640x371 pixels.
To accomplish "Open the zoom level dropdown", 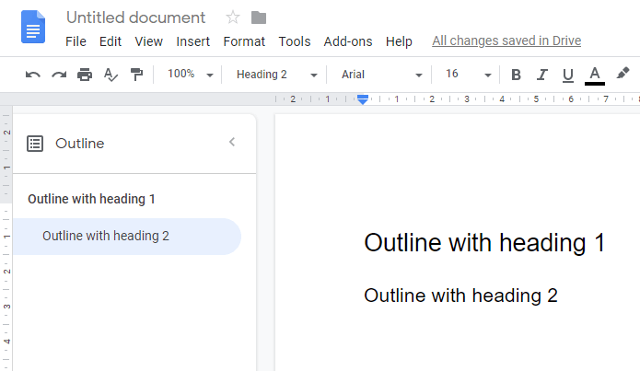I will pyautogui.click(x=191, y=75).
